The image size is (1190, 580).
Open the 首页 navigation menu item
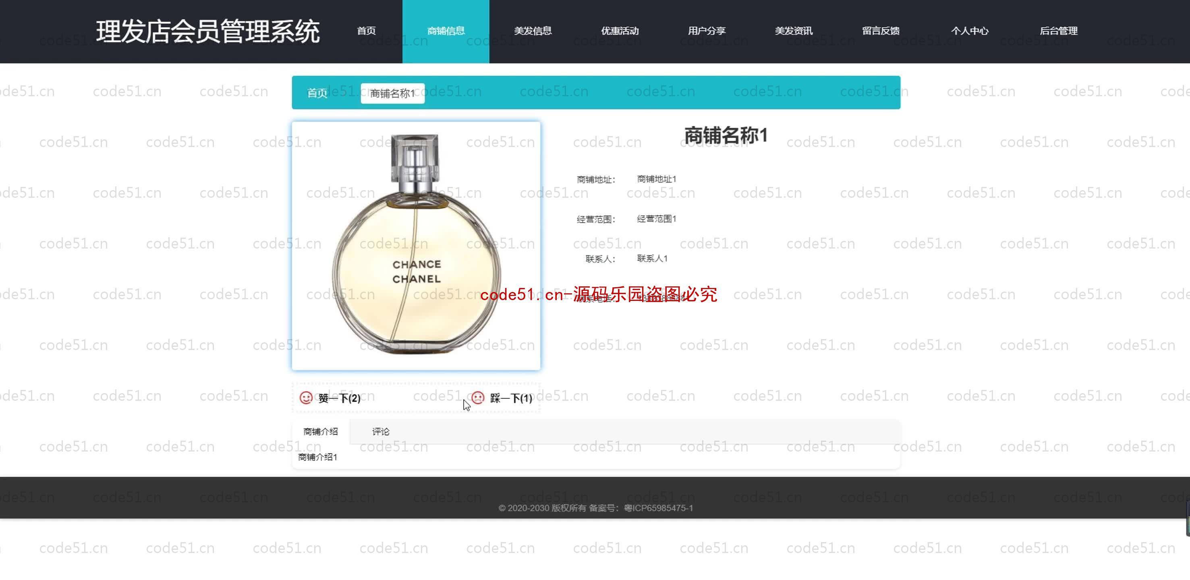[366, 31]
